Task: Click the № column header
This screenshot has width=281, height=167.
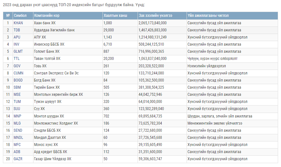Action: pyautogui.click(x=8, y=16)
